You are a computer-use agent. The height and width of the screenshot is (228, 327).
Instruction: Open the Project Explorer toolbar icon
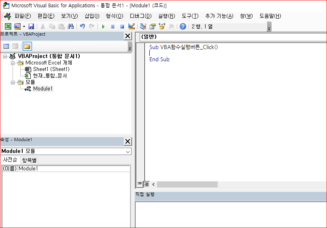[143, 26]
